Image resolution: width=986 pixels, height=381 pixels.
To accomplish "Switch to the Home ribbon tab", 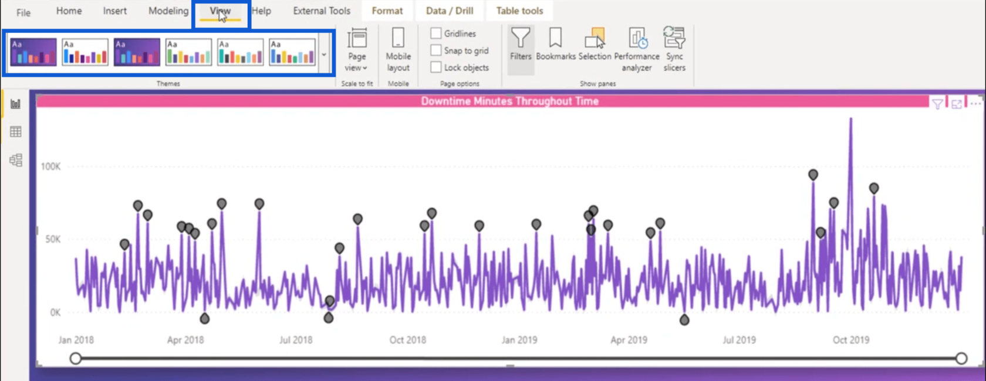I will click(69, 11).
